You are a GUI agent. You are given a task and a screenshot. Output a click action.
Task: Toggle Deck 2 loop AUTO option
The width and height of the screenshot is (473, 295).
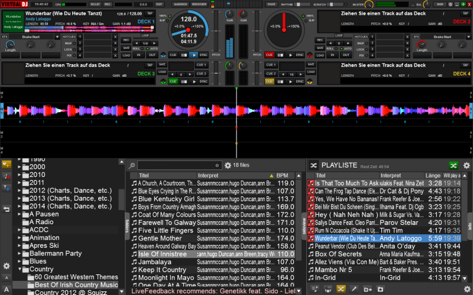coord(342,48)
